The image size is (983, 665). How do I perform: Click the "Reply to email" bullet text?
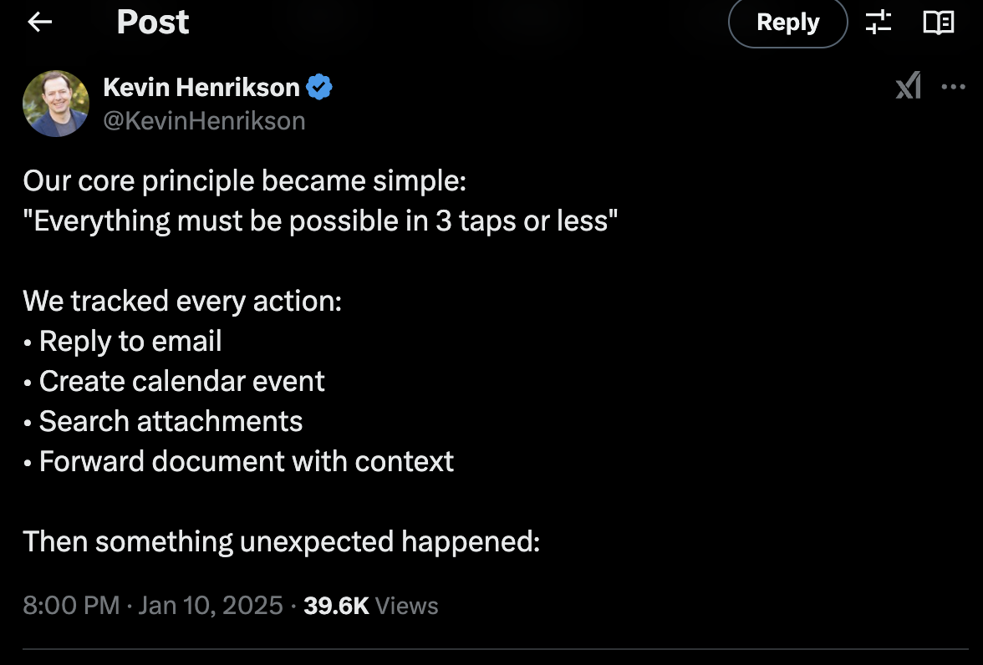coord(130,341)
